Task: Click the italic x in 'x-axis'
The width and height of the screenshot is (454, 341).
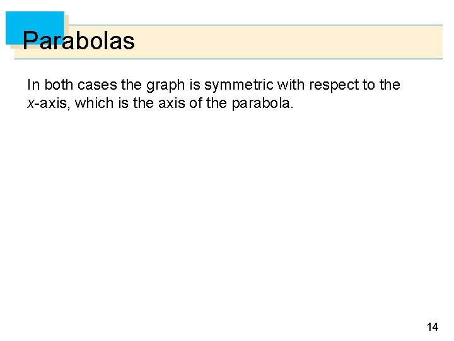Action: coord(31,103)
